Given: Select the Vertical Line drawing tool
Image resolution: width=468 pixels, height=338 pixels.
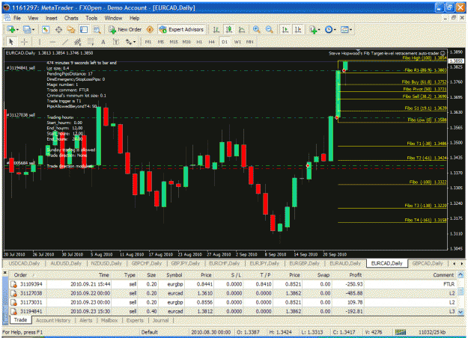Looking at the screenshot, I should click(x=40, y=42).
